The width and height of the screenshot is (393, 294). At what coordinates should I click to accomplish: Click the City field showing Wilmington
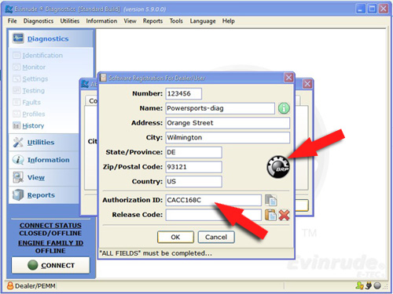pyautogui.click(x=228, y=137)
